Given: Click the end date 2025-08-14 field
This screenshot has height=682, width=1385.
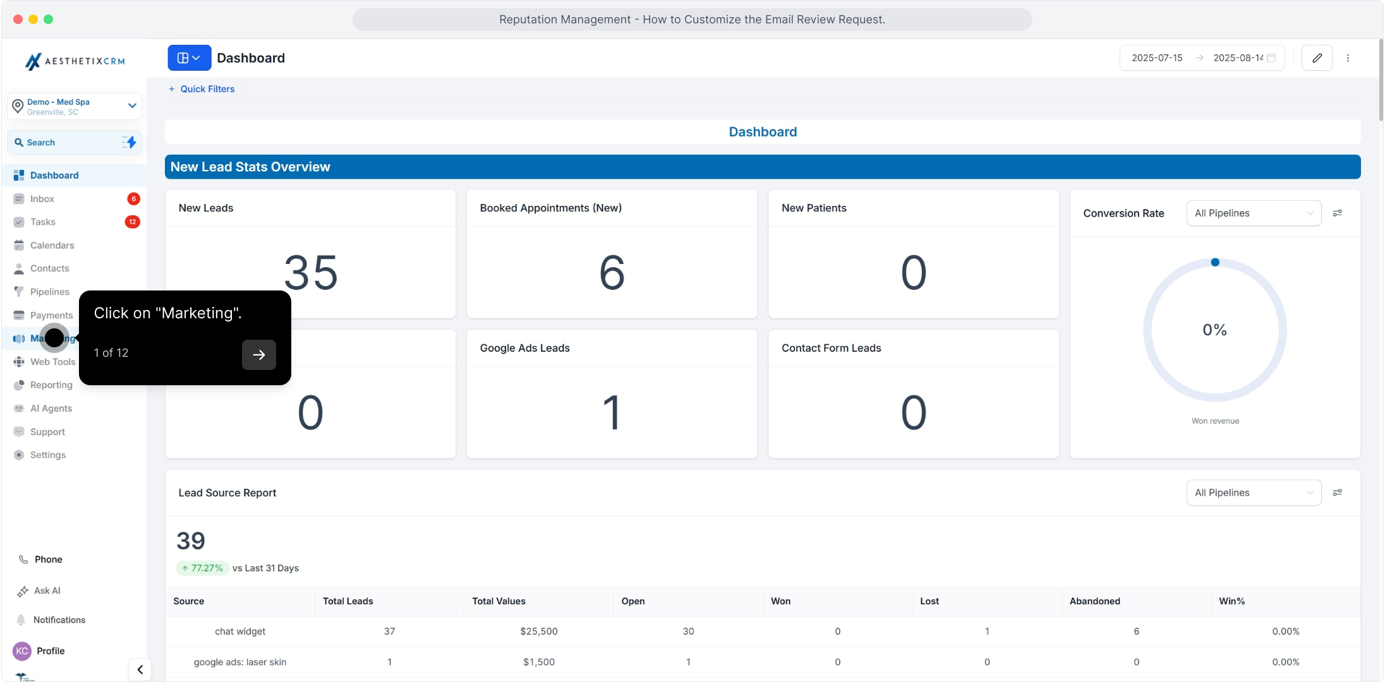Looking at the screenshot, I should 1238,58.
